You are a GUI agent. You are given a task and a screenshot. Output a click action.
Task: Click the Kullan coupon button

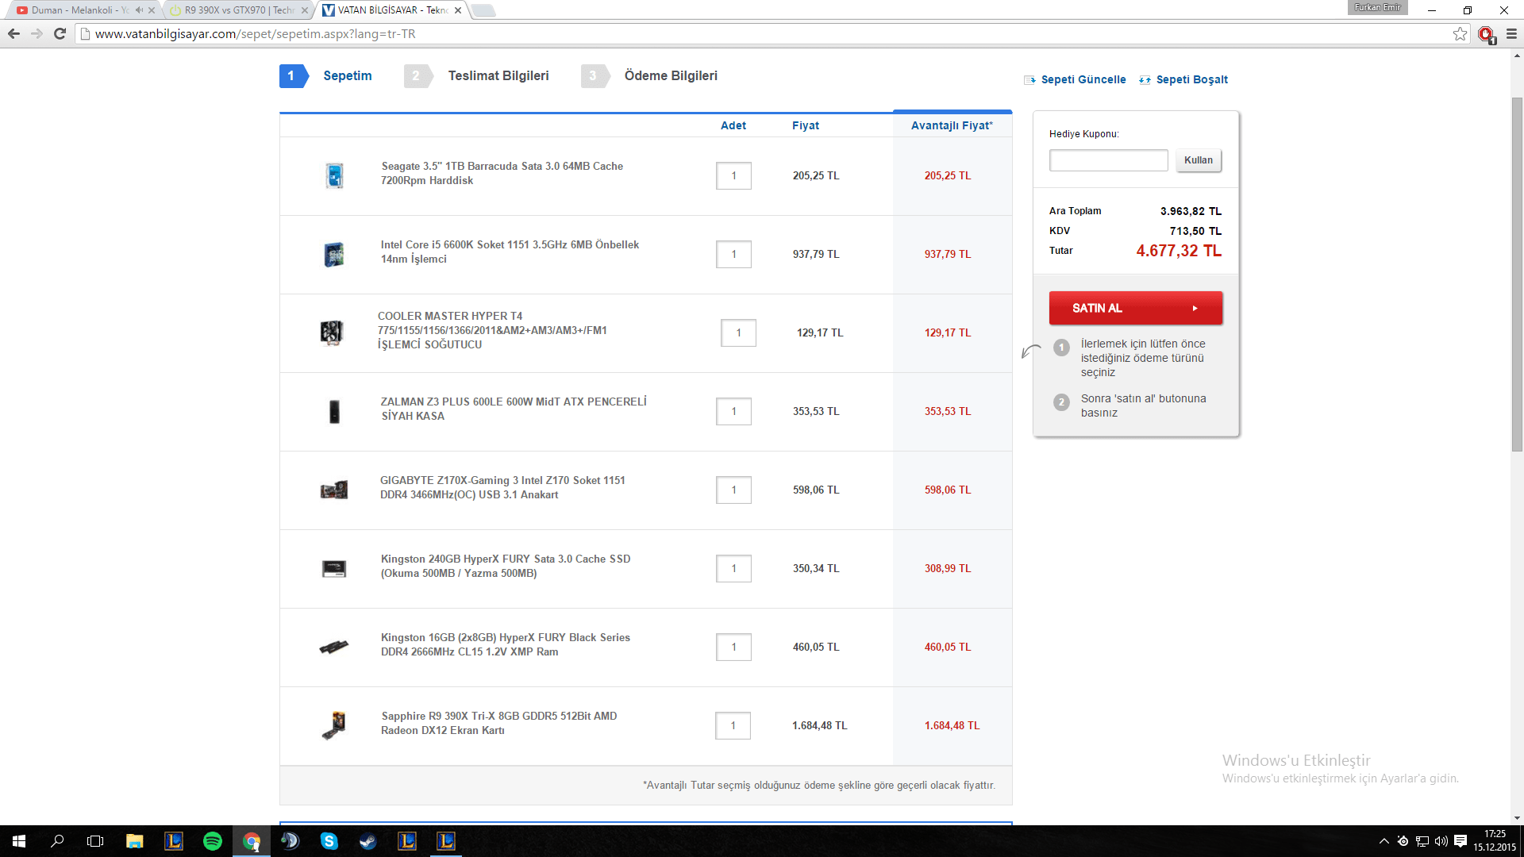tap(1198, 160)
